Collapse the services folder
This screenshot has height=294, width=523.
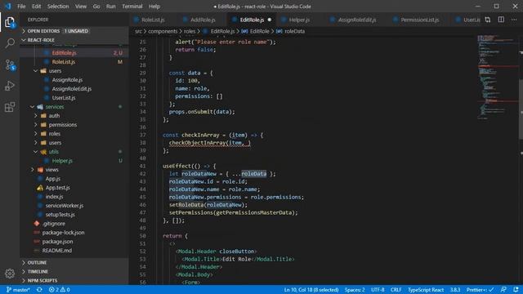pos(55,107)
